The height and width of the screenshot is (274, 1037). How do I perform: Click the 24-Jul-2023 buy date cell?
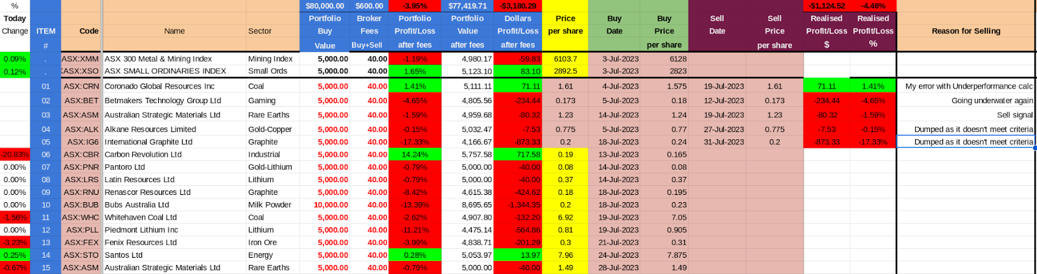[x=614, y=255]
